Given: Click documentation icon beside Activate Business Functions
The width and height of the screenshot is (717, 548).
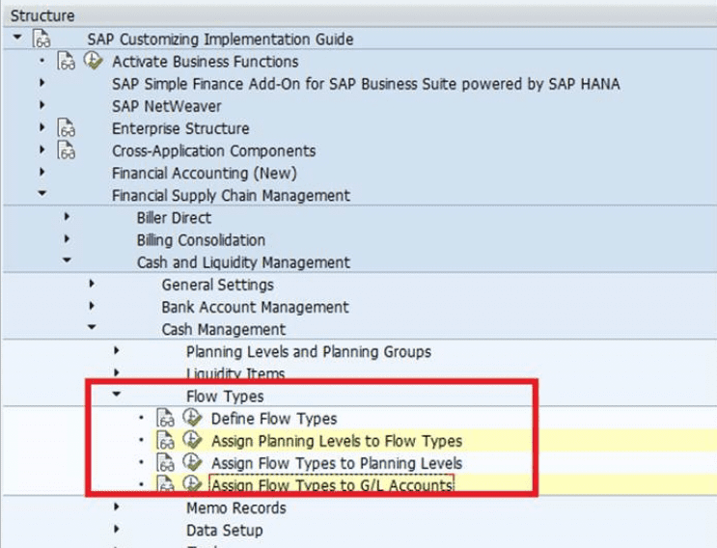Looking at the screenshot, I should (67, 62).
